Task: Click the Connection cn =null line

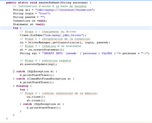Action: pyautogui.click(x=30, y=21)
